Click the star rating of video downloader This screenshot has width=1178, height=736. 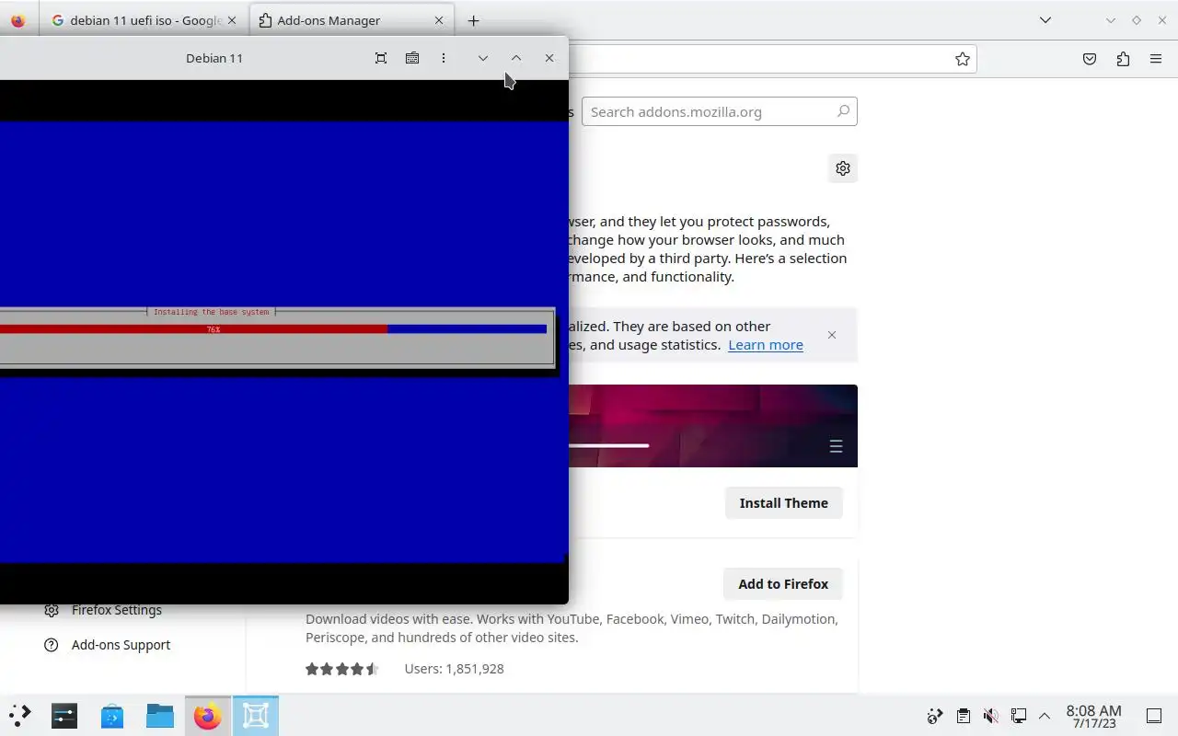(341, 669)
